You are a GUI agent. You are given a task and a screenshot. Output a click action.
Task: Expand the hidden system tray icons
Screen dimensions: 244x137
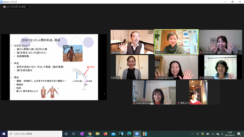click(x=192, y=134)
